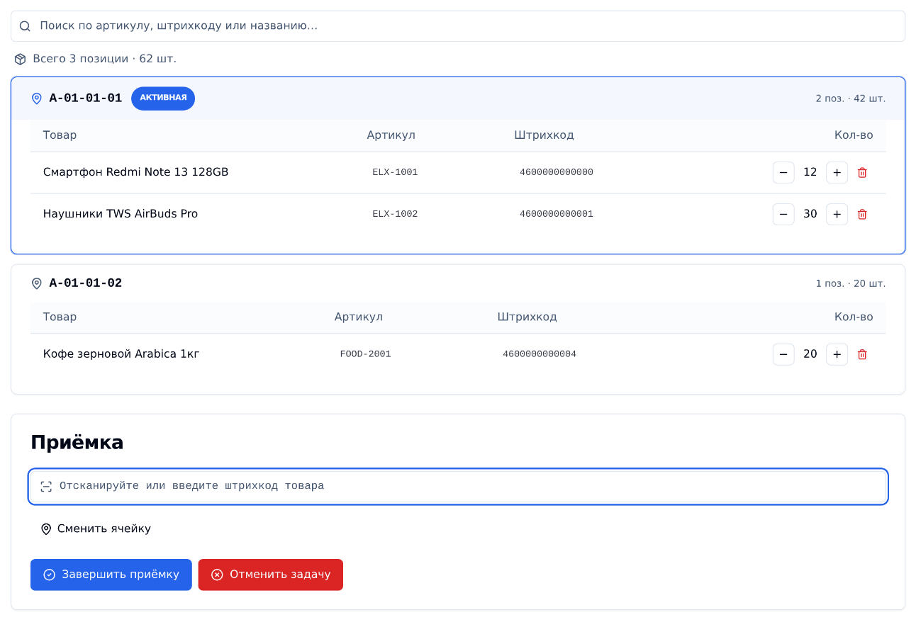The width and height of the screenshot is (916, 622).
Task: Click Сменить ячейку button
Action: pyautogui.click(x=96, y=528)
